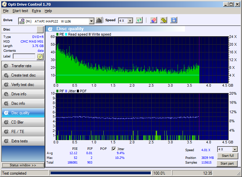The image size is (242, 177).
Task: Click the elapsed time 12:35
Action: pyautogui.click(x=207, y=173)
